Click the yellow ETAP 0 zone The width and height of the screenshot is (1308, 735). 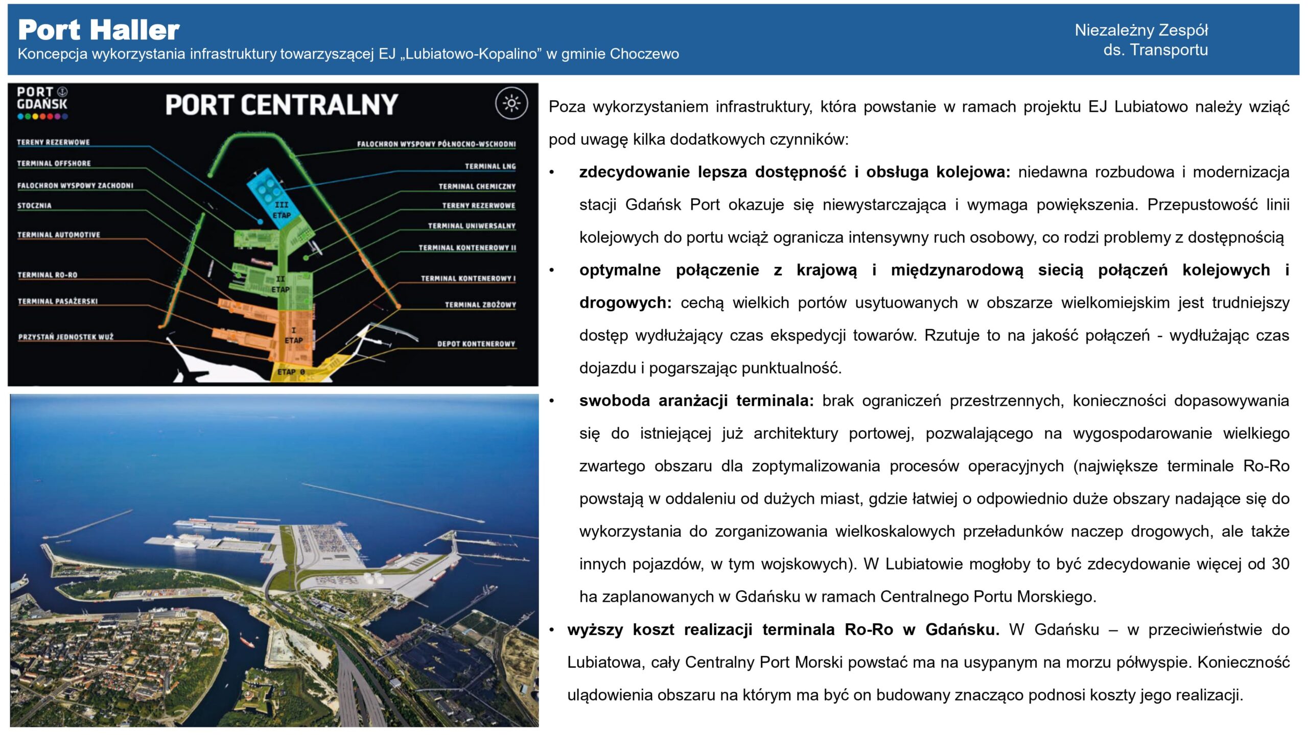[291, 372]
